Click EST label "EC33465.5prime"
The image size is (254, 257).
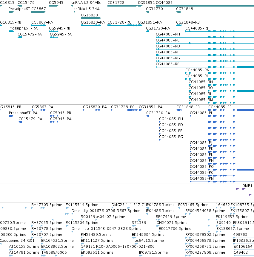click(x=193, y=205)
